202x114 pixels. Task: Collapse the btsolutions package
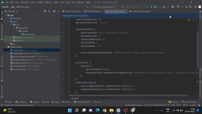click(14, 28)
